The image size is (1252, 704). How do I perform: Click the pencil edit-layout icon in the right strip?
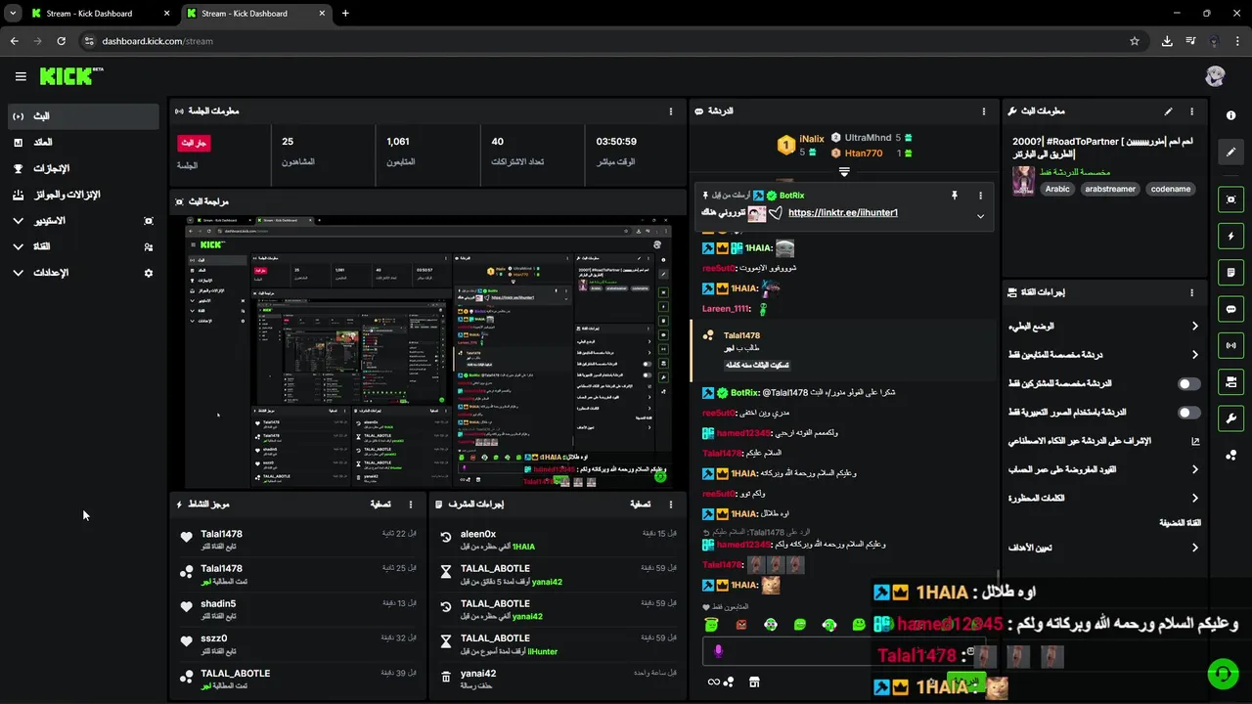1230,152
